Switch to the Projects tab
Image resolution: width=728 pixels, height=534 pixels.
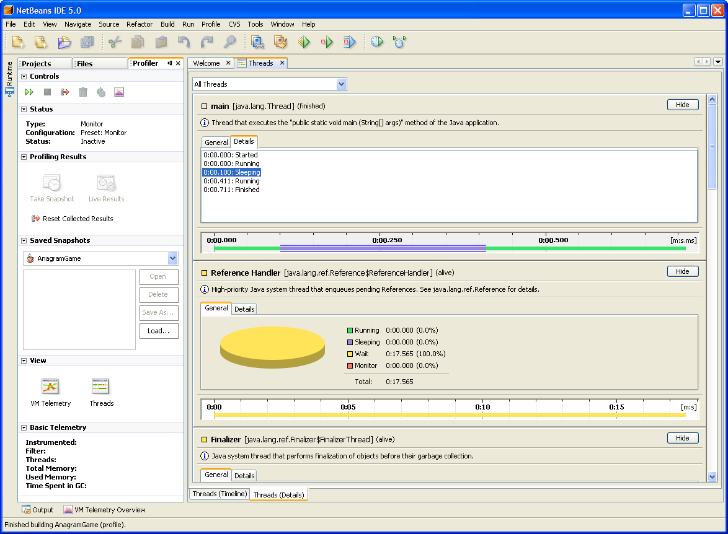tap(36, 64)
